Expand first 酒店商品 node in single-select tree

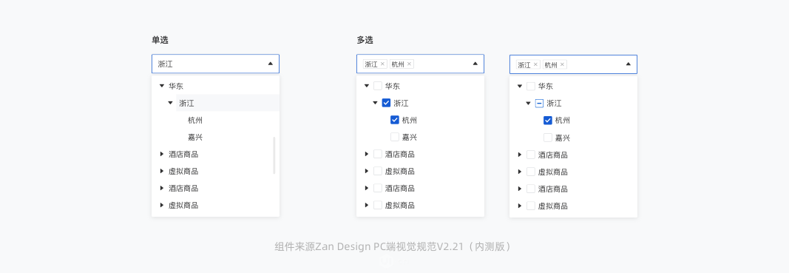click(x=161, y=154)
